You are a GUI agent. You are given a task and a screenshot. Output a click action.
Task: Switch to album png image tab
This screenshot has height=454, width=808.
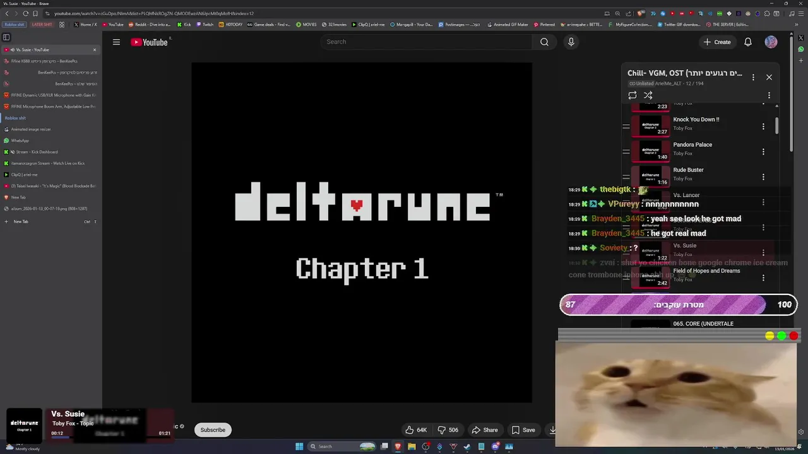coord(50,209)
